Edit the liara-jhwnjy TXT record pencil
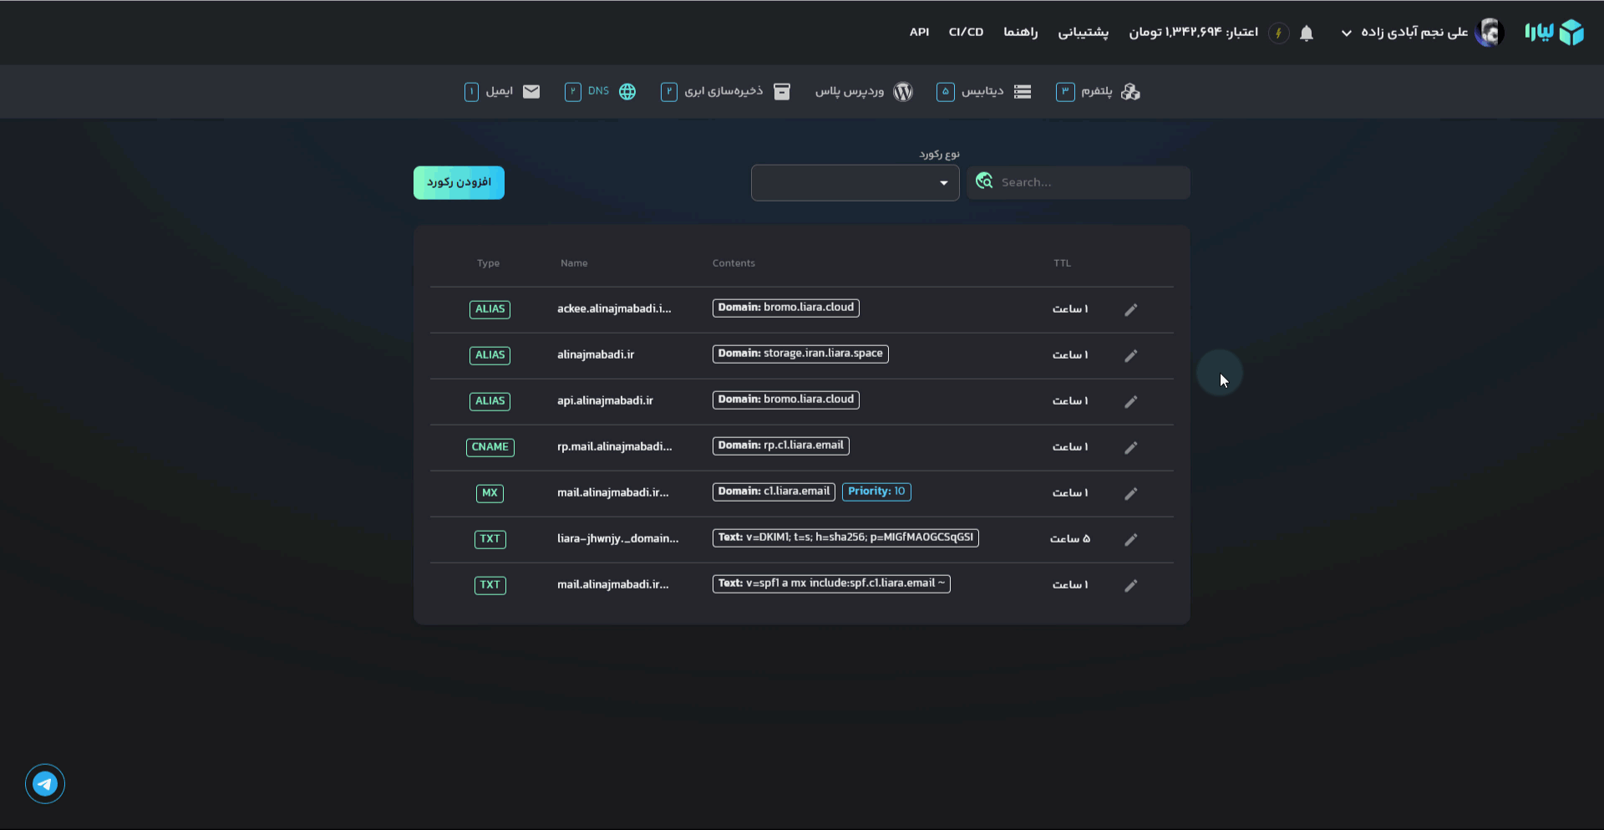Screen dimensions: 1604x830 tap(1130, 539)
